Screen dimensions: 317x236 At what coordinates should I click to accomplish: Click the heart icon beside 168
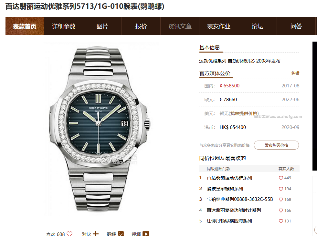tap(281, 200)
